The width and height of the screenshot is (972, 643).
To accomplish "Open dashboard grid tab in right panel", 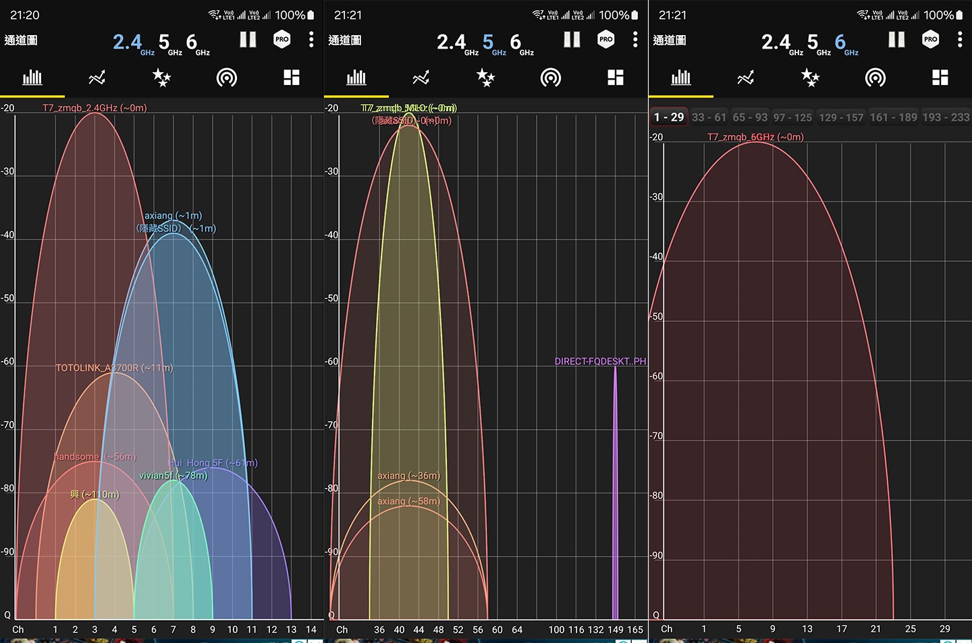I will tap(940, 78).
